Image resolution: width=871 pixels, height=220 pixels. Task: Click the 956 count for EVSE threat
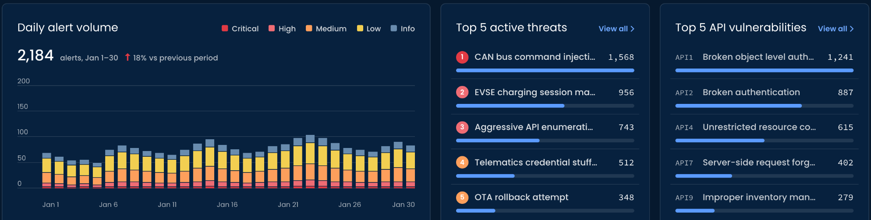pos(626,93)
